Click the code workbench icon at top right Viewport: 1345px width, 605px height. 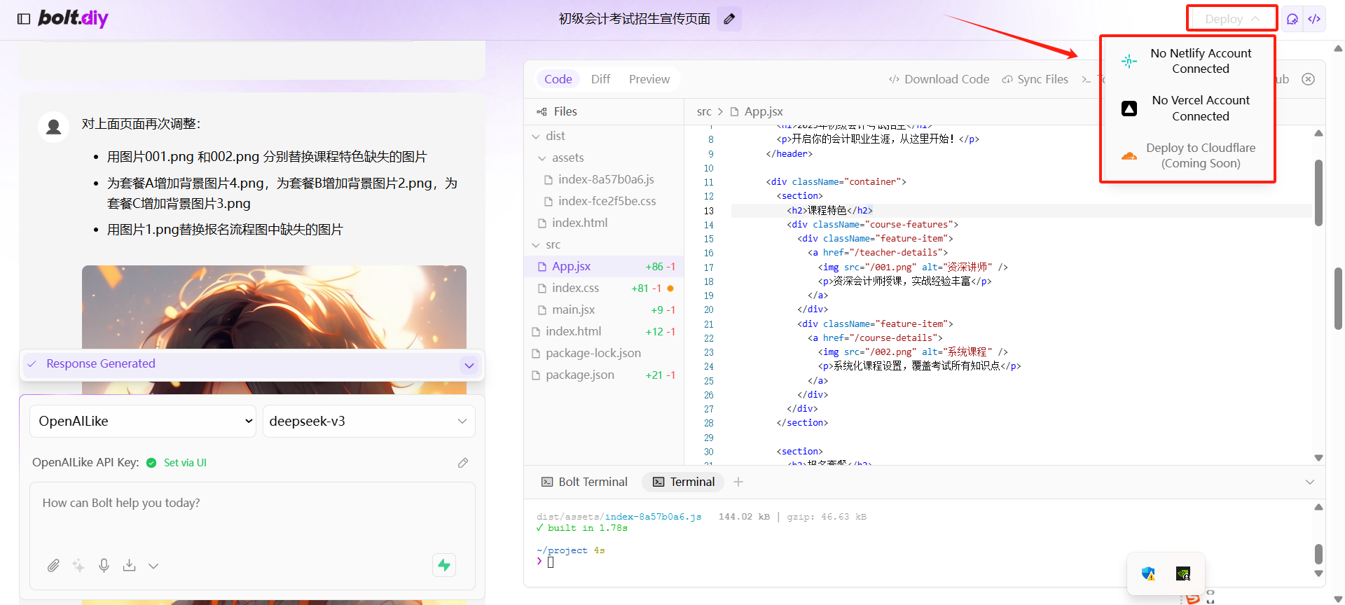coord(1314,19)
